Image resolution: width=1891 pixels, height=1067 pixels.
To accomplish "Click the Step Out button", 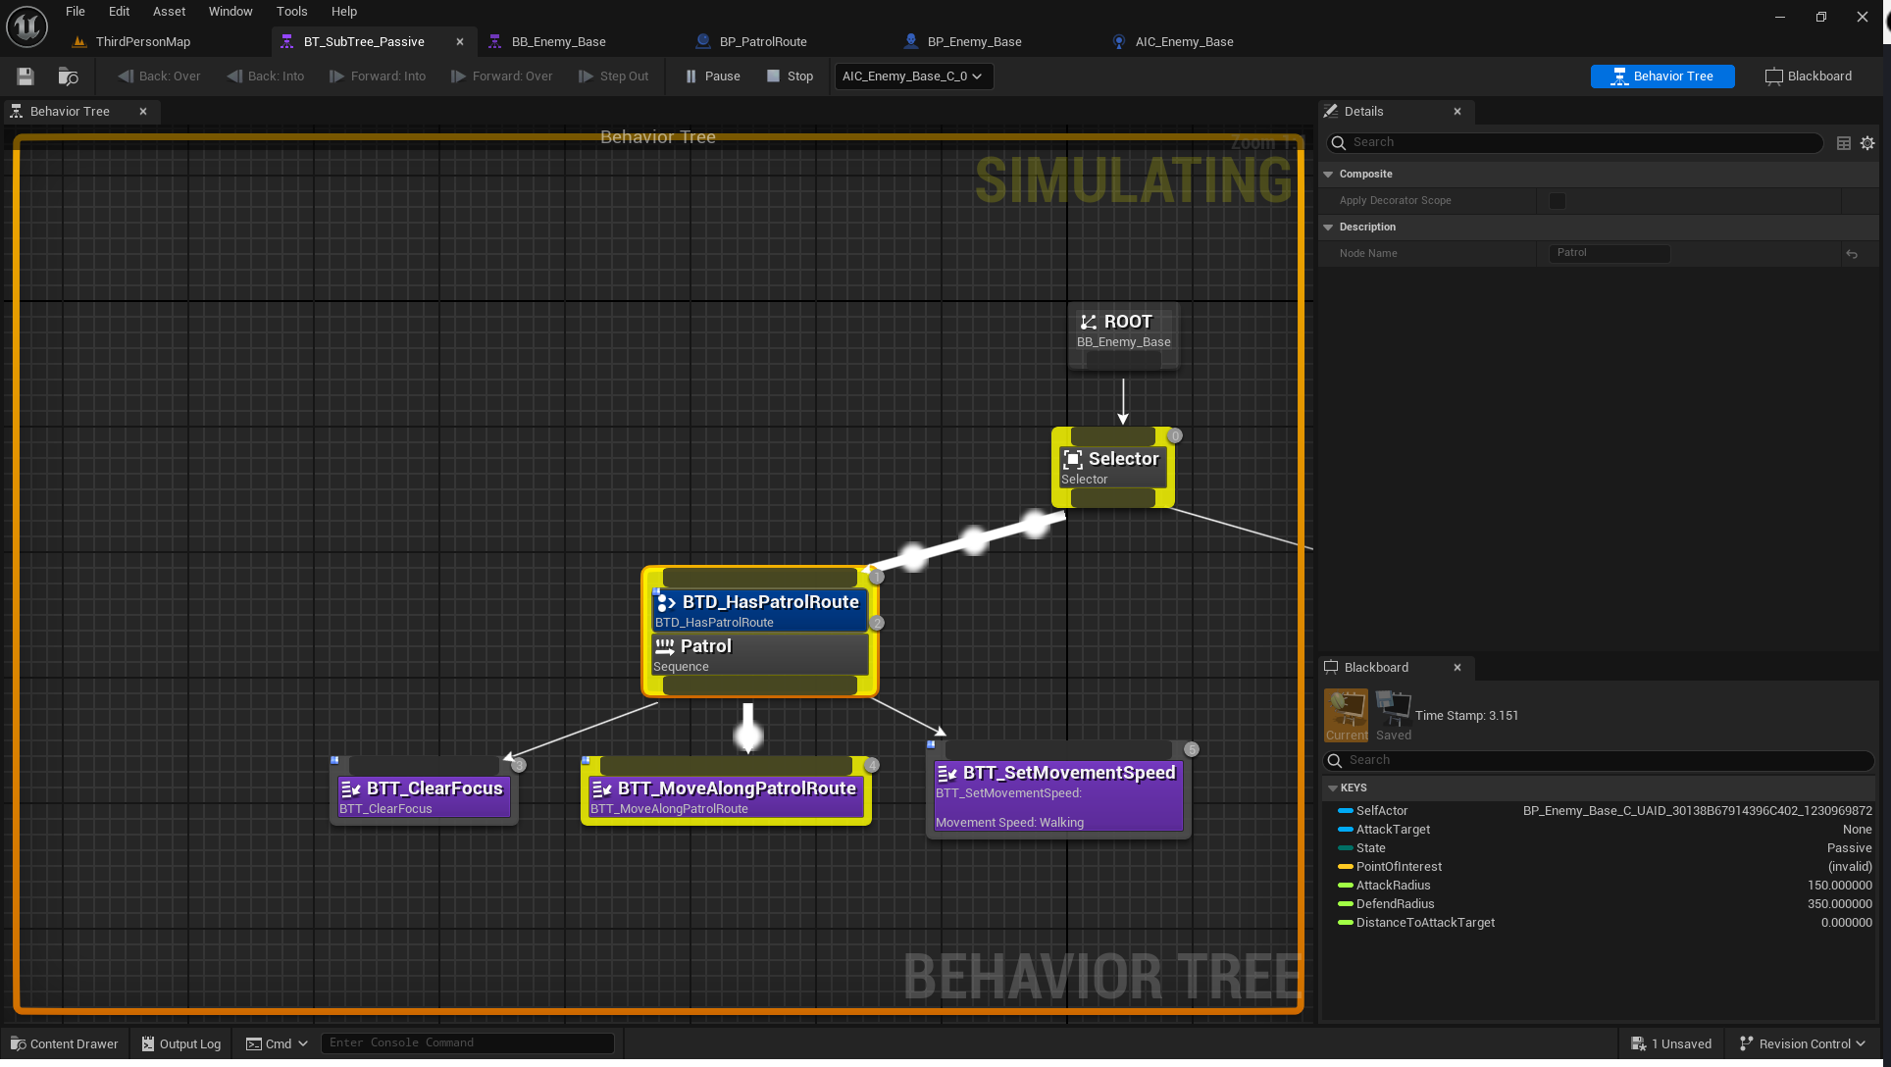I will [x=613, y=76].
